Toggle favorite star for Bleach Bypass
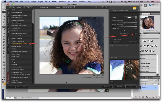Screen dimensions: 162x102 [x=11, y=18]
